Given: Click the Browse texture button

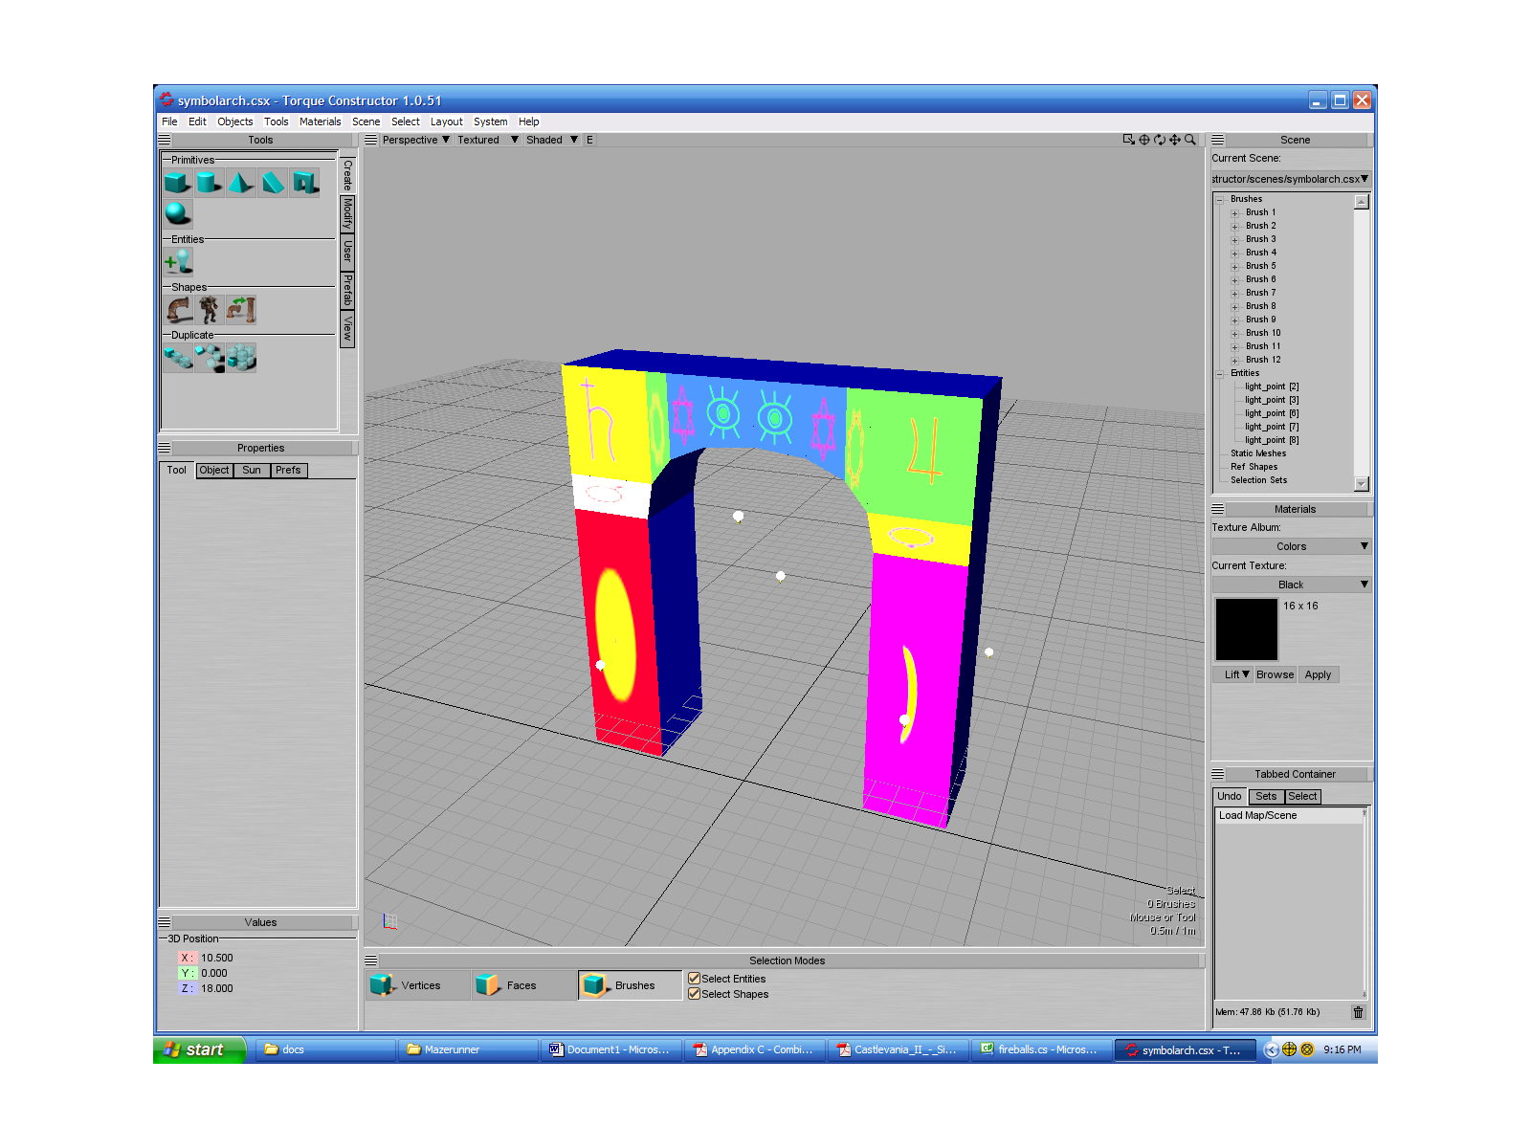Looking at the screenshot, I should click(x=1275, y=674).
